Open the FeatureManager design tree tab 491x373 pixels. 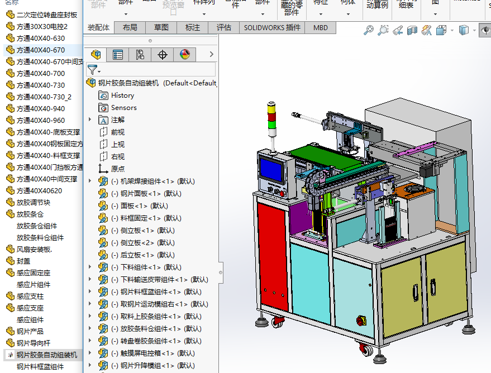pos(96,54)
